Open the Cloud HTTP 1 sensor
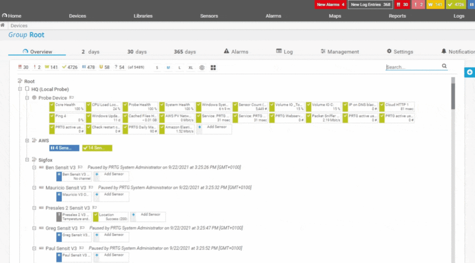This screenshot has height=263, width=475. pyautogui.click(x=397, y=107)
